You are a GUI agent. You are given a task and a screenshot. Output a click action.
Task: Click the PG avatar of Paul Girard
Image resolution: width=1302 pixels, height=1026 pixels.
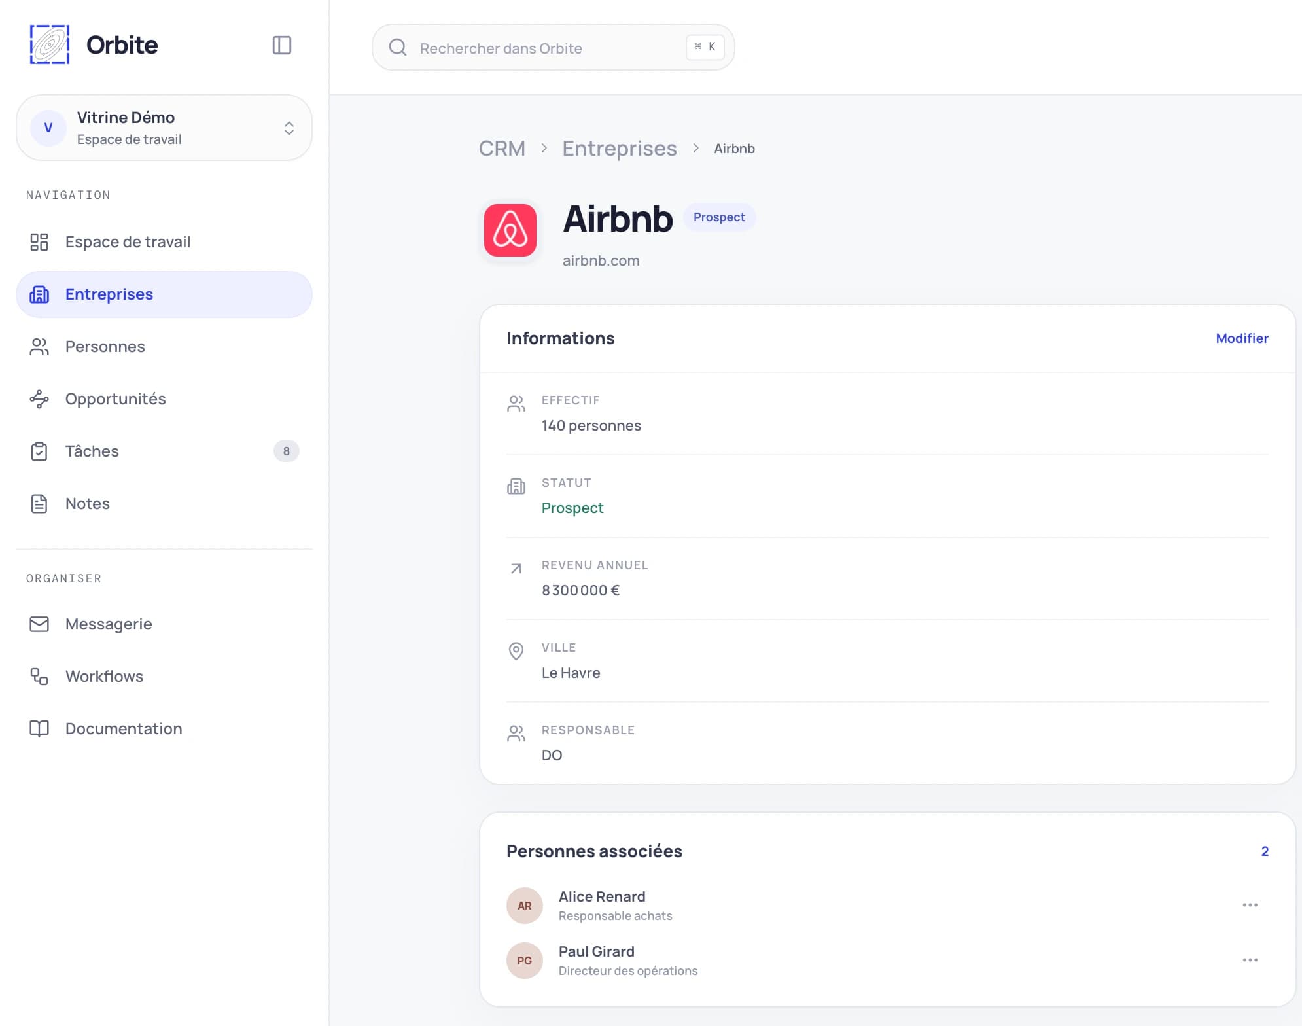pos(525,961)
